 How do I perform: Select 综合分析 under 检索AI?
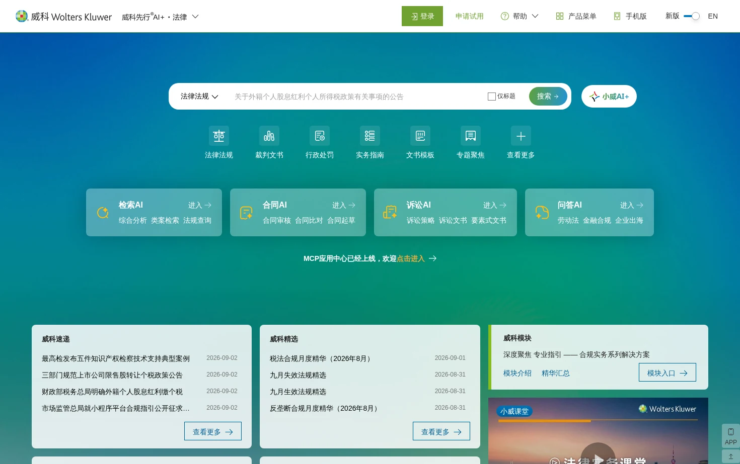pos(133,220)
